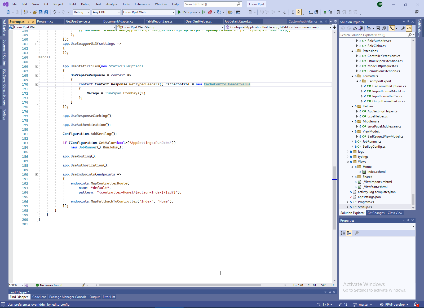Click the Save All toolbar icon
424x308 pixels.
46,12
